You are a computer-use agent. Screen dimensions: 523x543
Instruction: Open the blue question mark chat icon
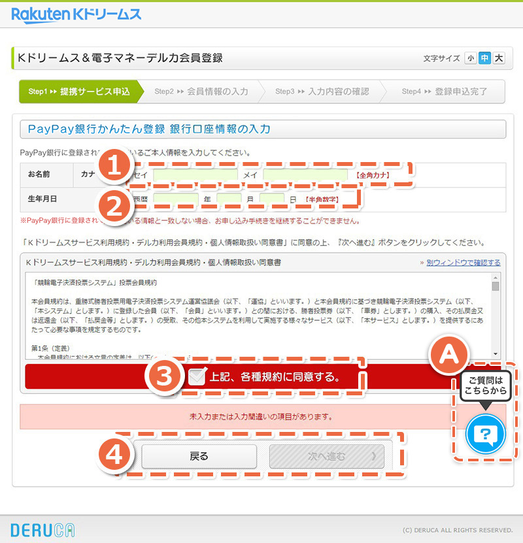pyautogui.click(x=486, y=434)
